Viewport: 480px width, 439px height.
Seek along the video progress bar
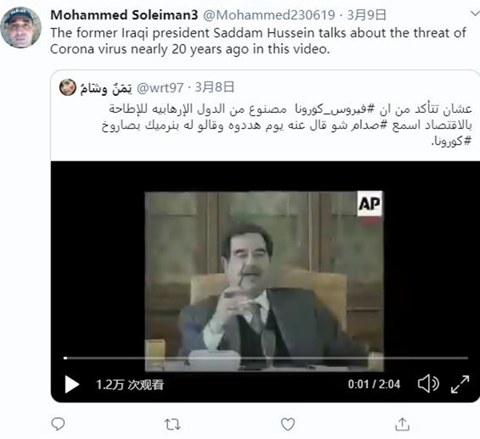pyautogui.click(x=266, y=357)
